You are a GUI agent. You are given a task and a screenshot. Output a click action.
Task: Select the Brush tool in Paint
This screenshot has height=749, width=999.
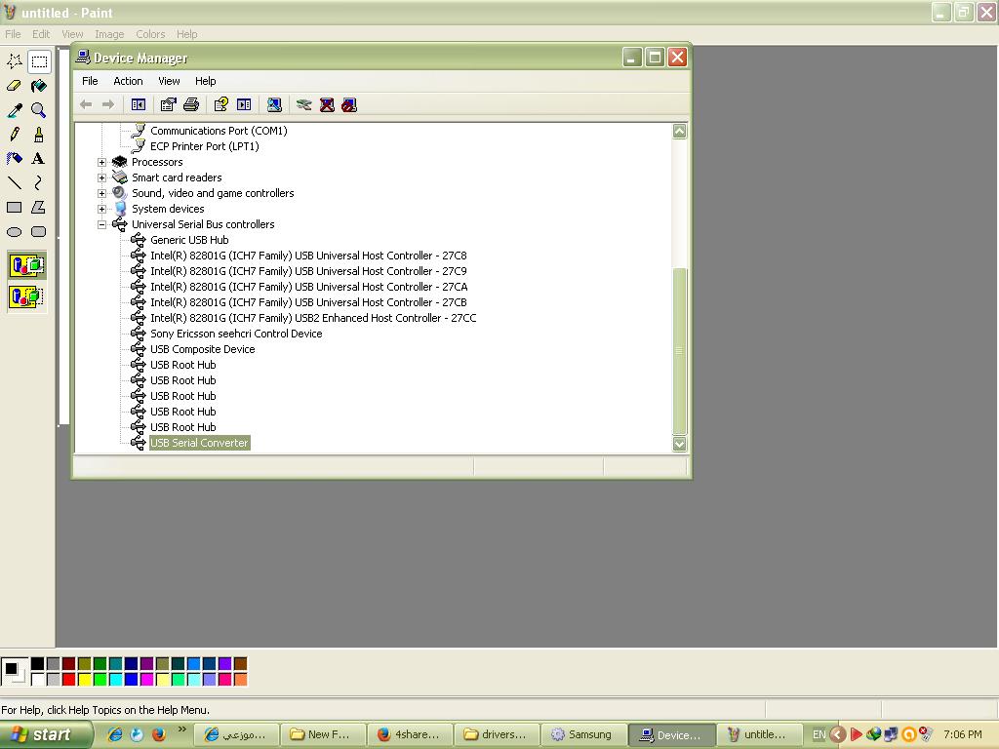pos(39,135)
